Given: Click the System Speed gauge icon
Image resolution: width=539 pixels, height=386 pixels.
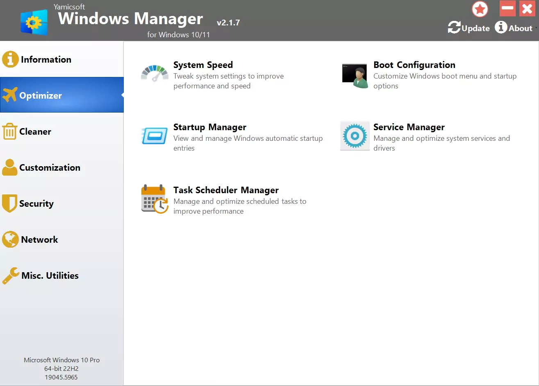Looking at the screenshot, I should (155, 74).
